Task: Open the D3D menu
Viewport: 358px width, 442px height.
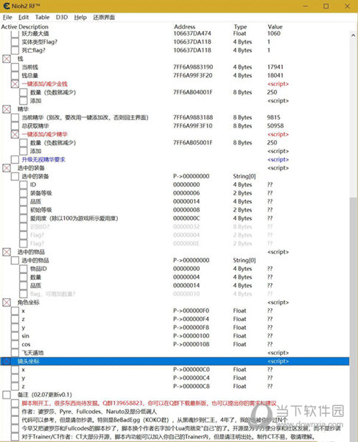Action: coord(62,17)
